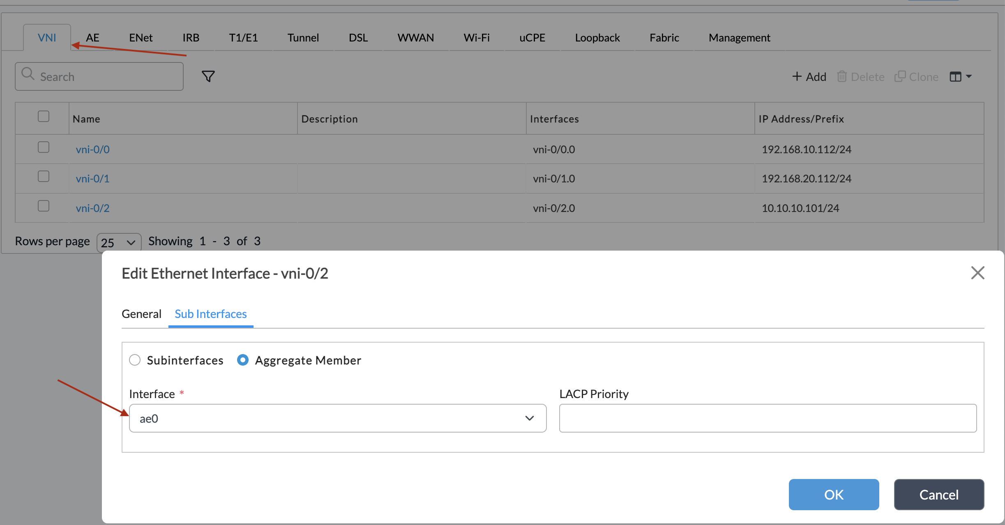
Task: Toggle the select-all header checkbox
Action: click(44, 116)
